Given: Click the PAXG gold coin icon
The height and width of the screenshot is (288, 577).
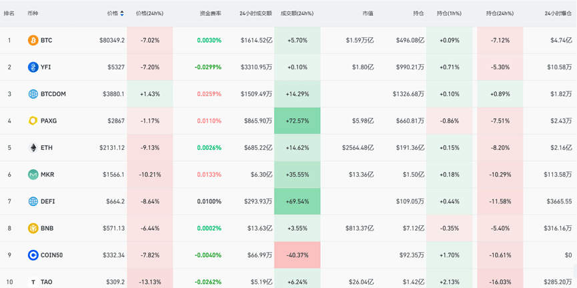Looking at the screenshot, I should (33, 121).
